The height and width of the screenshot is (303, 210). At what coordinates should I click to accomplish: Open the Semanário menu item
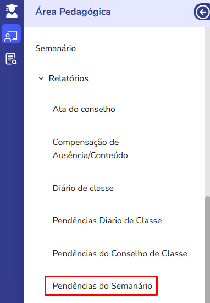[56, 48]
